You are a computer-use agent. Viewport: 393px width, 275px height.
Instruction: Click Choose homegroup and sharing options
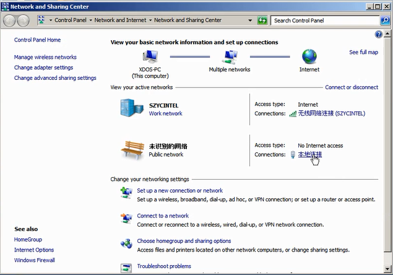[x=184, y=241]
